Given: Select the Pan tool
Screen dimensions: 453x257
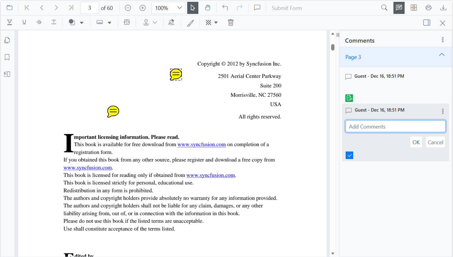Looking at the screenshot, I should tap(208, 8).
